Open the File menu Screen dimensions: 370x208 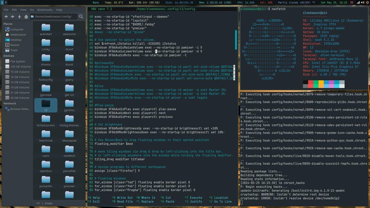point(6,10)
